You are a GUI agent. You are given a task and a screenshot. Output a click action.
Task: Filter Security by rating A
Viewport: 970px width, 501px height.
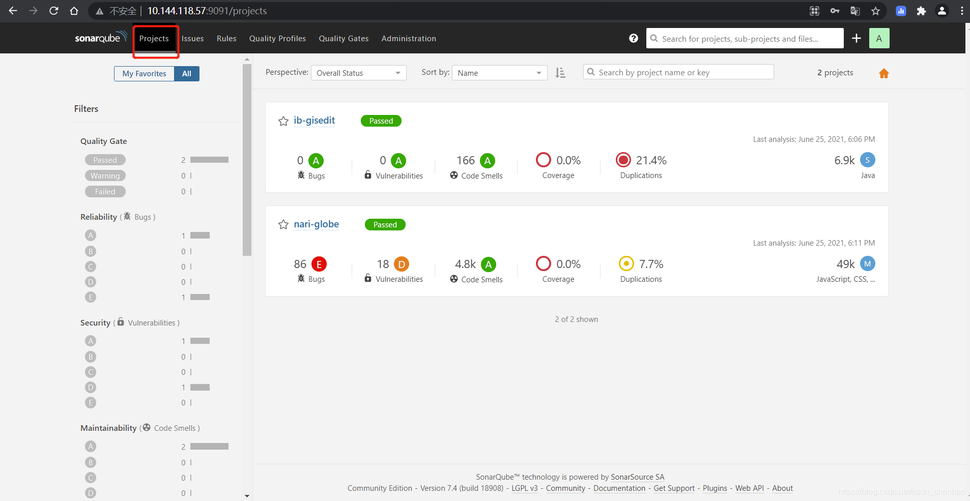(x=91, y=341)
